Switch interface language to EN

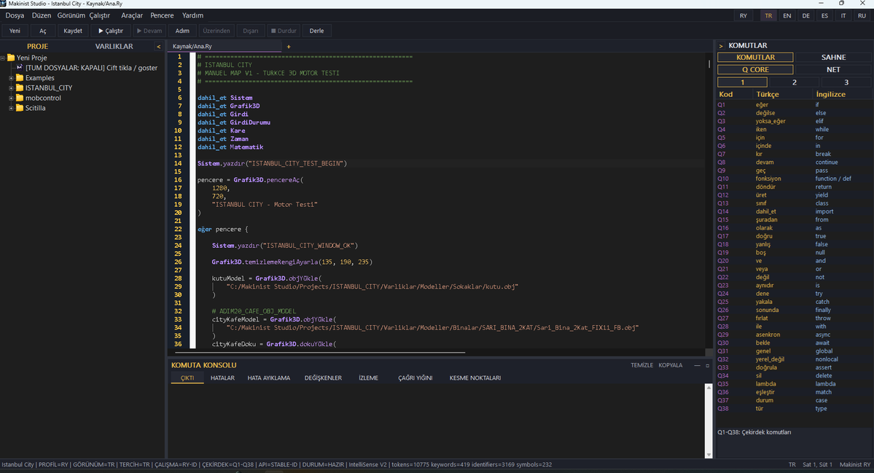pos(787,15)
